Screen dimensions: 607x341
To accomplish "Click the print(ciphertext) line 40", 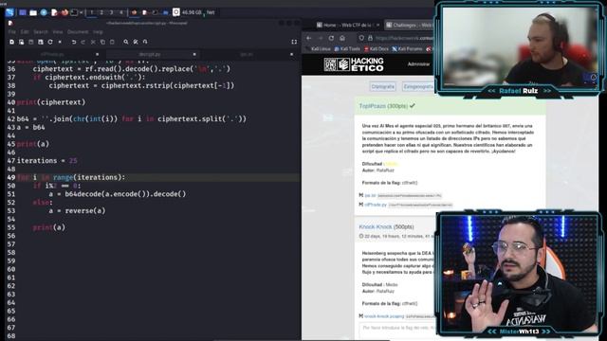I will pos(50,102).
